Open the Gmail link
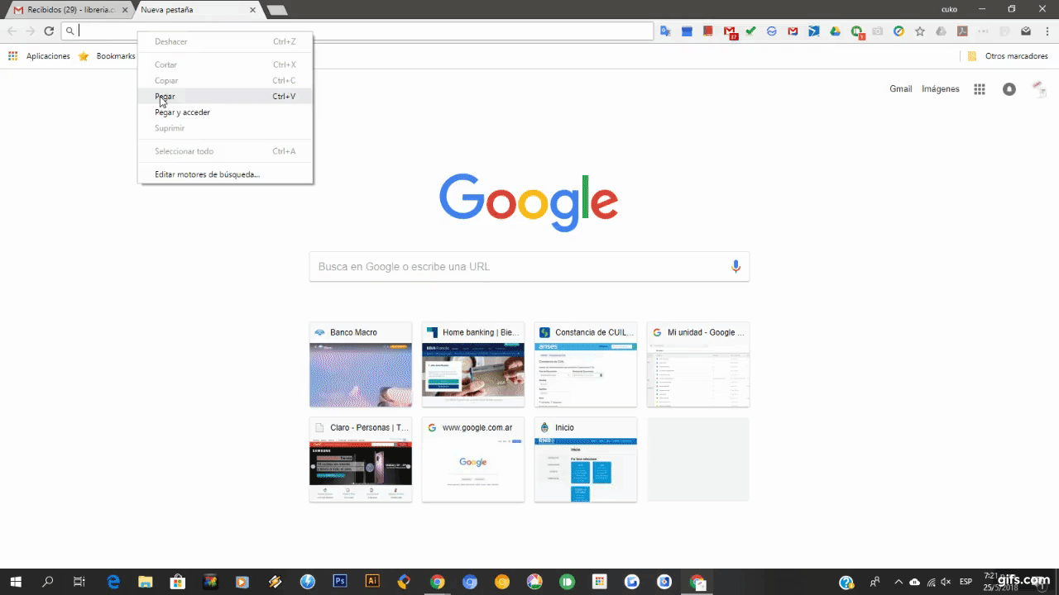 pos(900,89)
